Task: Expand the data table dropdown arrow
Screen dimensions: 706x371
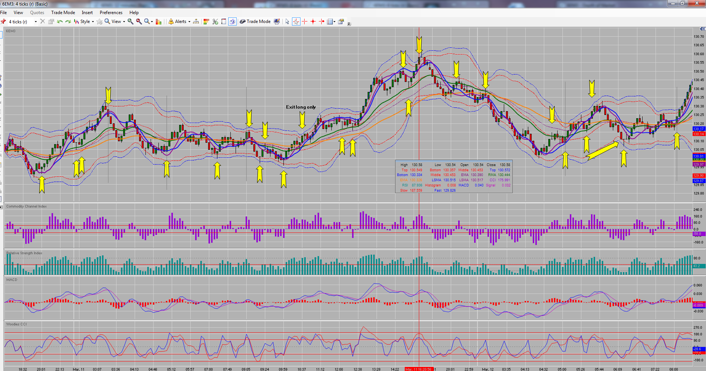Action: click(334, 21)
